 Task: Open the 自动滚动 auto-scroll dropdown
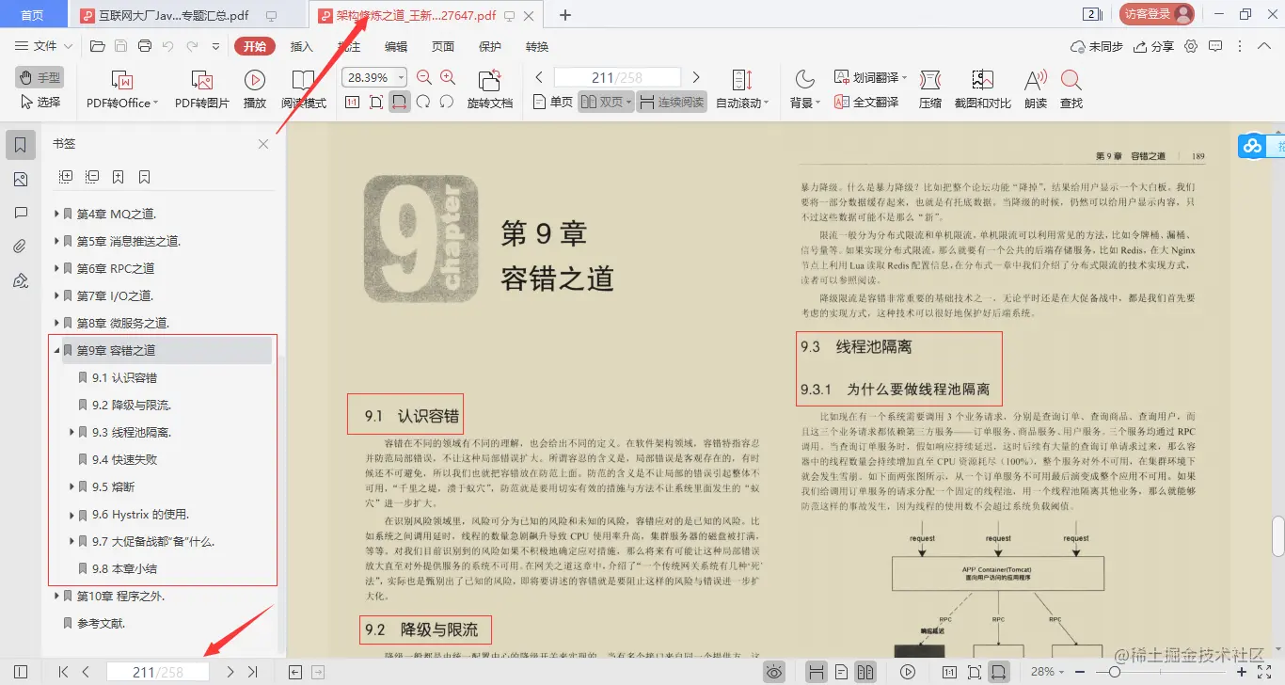point(742,104)
